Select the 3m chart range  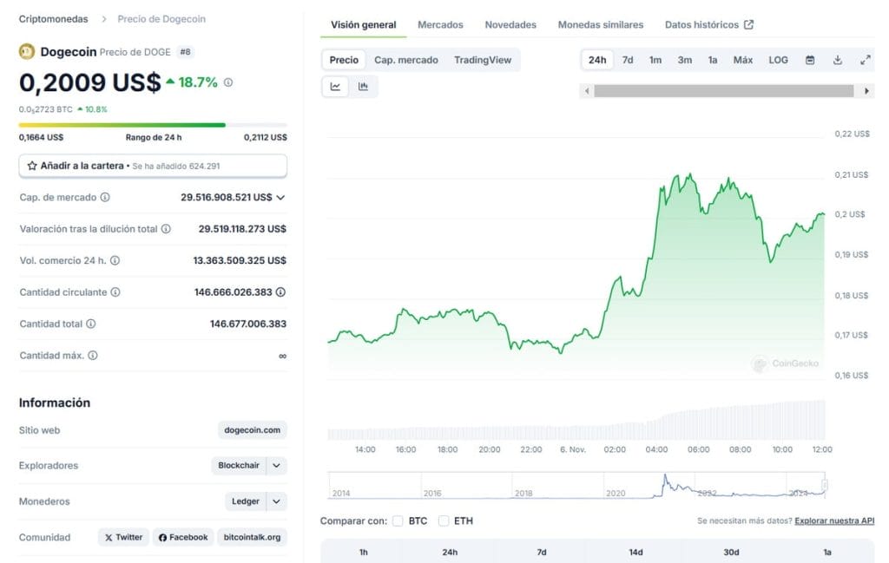684,60
